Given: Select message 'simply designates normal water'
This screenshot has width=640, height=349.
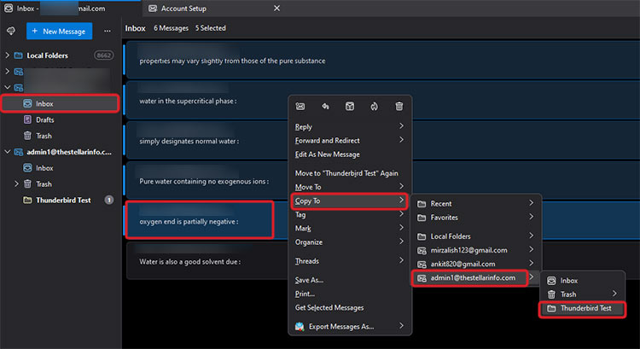Looking at the screenshot, I should [x=383, y=140].
